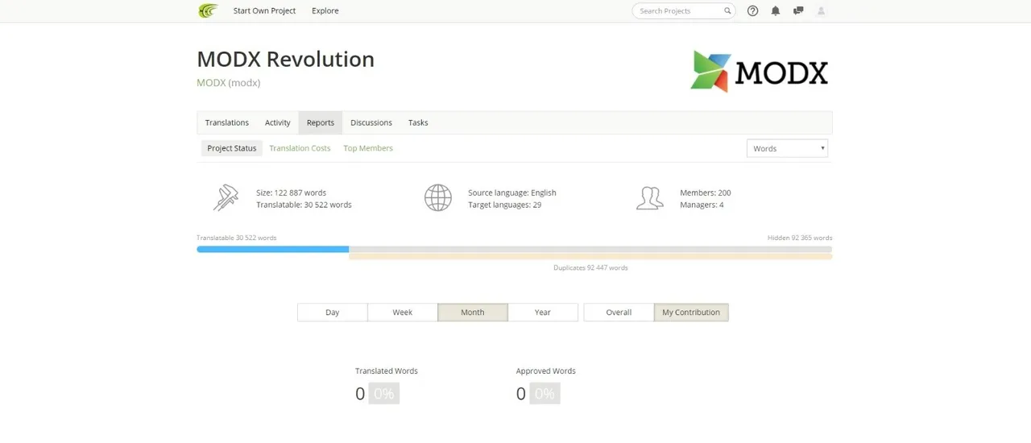Click the members people icon
This screenshot has height=443, width=1031.
pos(649,198)
